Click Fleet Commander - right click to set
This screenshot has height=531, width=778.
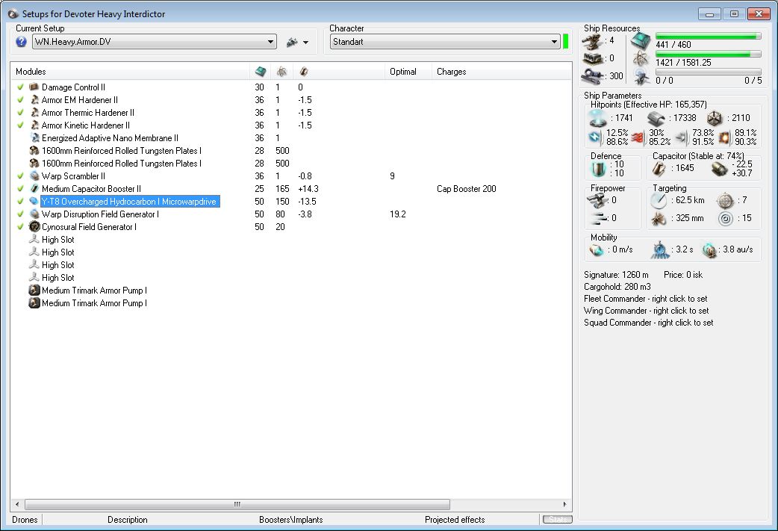[x=646, y=299]
